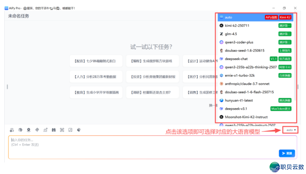Open the 【编程】生成俄罗斯方块游戏 suggestion
The height and width of the screenshot is (174, 306).
click(x=152, y=61)
